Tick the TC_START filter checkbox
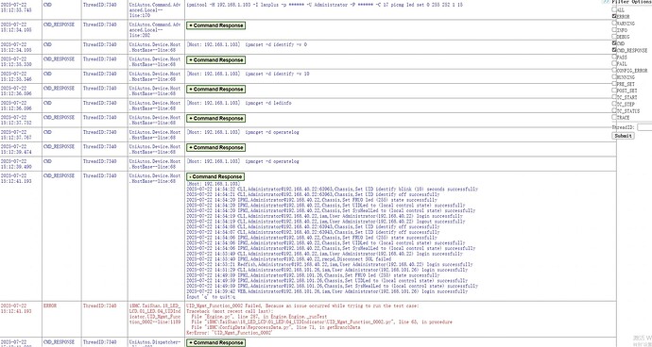 [x=614, y=97]
